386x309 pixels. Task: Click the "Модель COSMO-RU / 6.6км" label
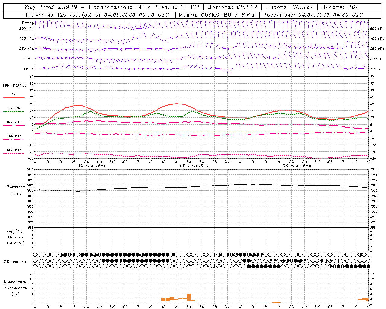217,15
